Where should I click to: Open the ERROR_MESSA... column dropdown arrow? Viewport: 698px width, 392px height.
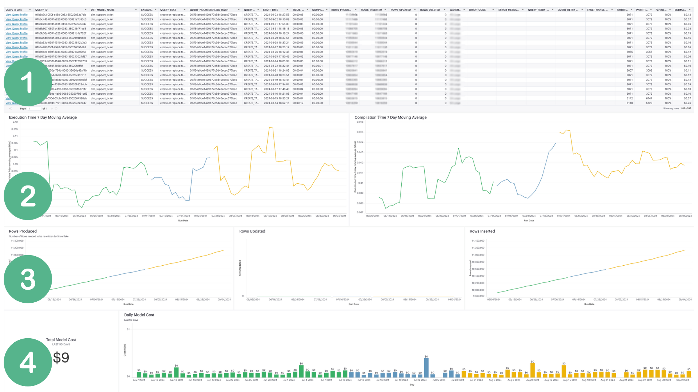coord(523,10)
